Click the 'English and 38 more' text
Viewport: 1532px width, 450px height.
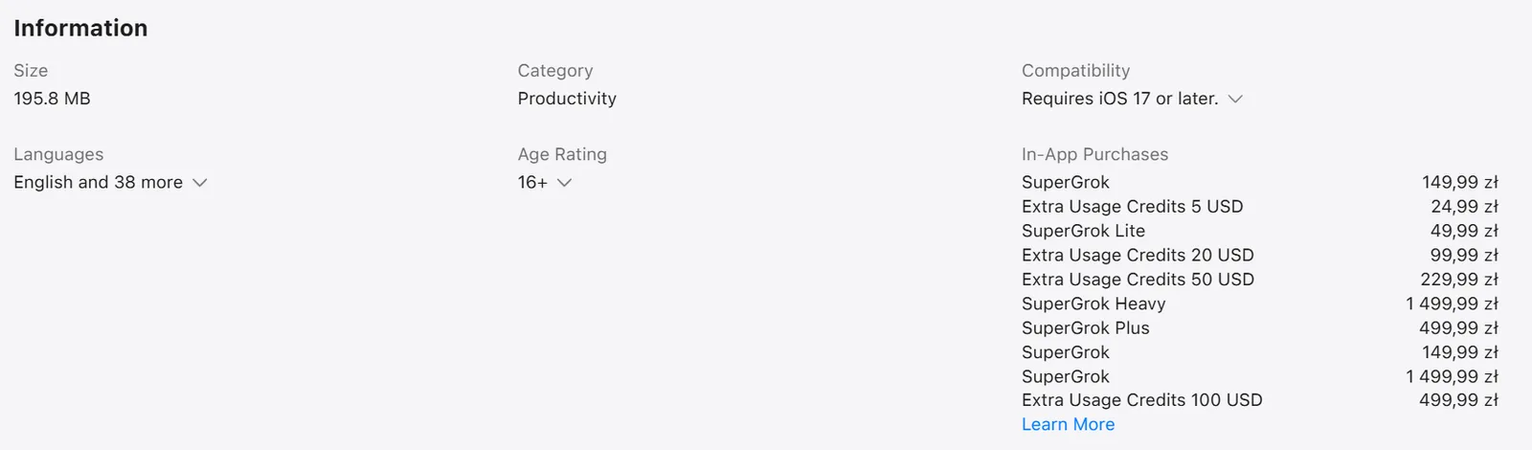[98, 182]
